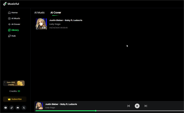
Task: Seek within the unplayed gray progress bar
Action: tap(140, 111)
